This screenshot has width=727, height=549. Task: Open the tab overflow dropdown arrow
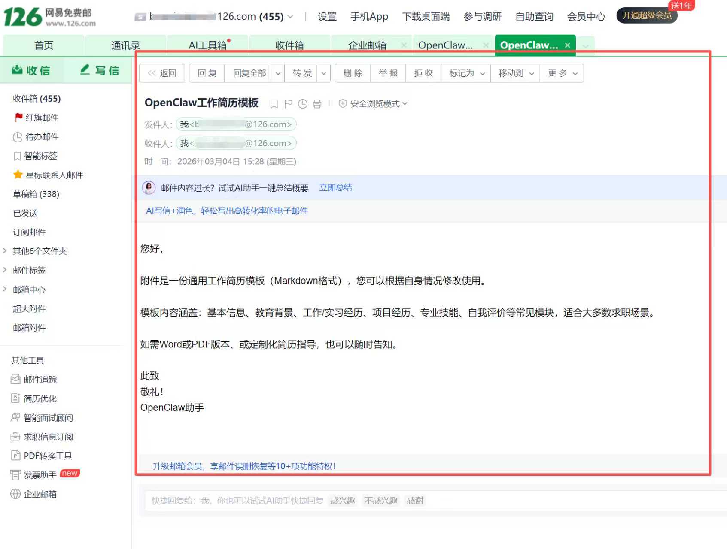pos(585,45)
